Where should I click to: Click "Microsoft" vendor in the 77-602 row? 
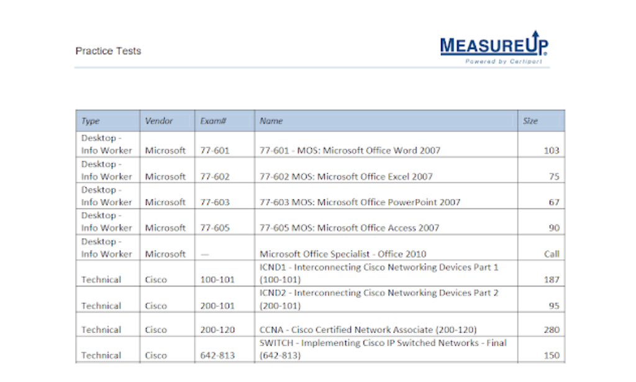(x=165, y=177)
